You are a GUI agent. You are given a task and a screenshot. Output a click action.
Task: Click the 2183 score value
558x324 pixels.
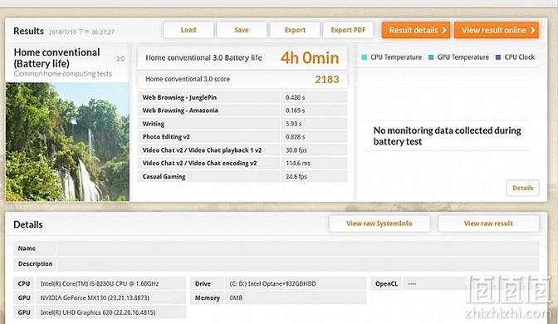pyautogui.click(x=326, y=79)
